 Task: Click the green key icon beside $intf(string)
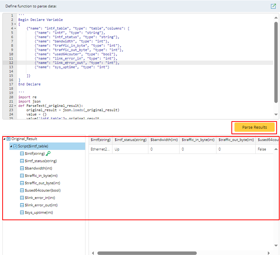pyautogui.click(x=48, y=153)
